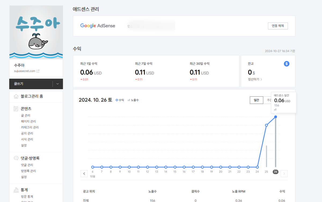Select the chart point for day 25
The height and width of the screenshot is (202, 322).
point(266,125)
